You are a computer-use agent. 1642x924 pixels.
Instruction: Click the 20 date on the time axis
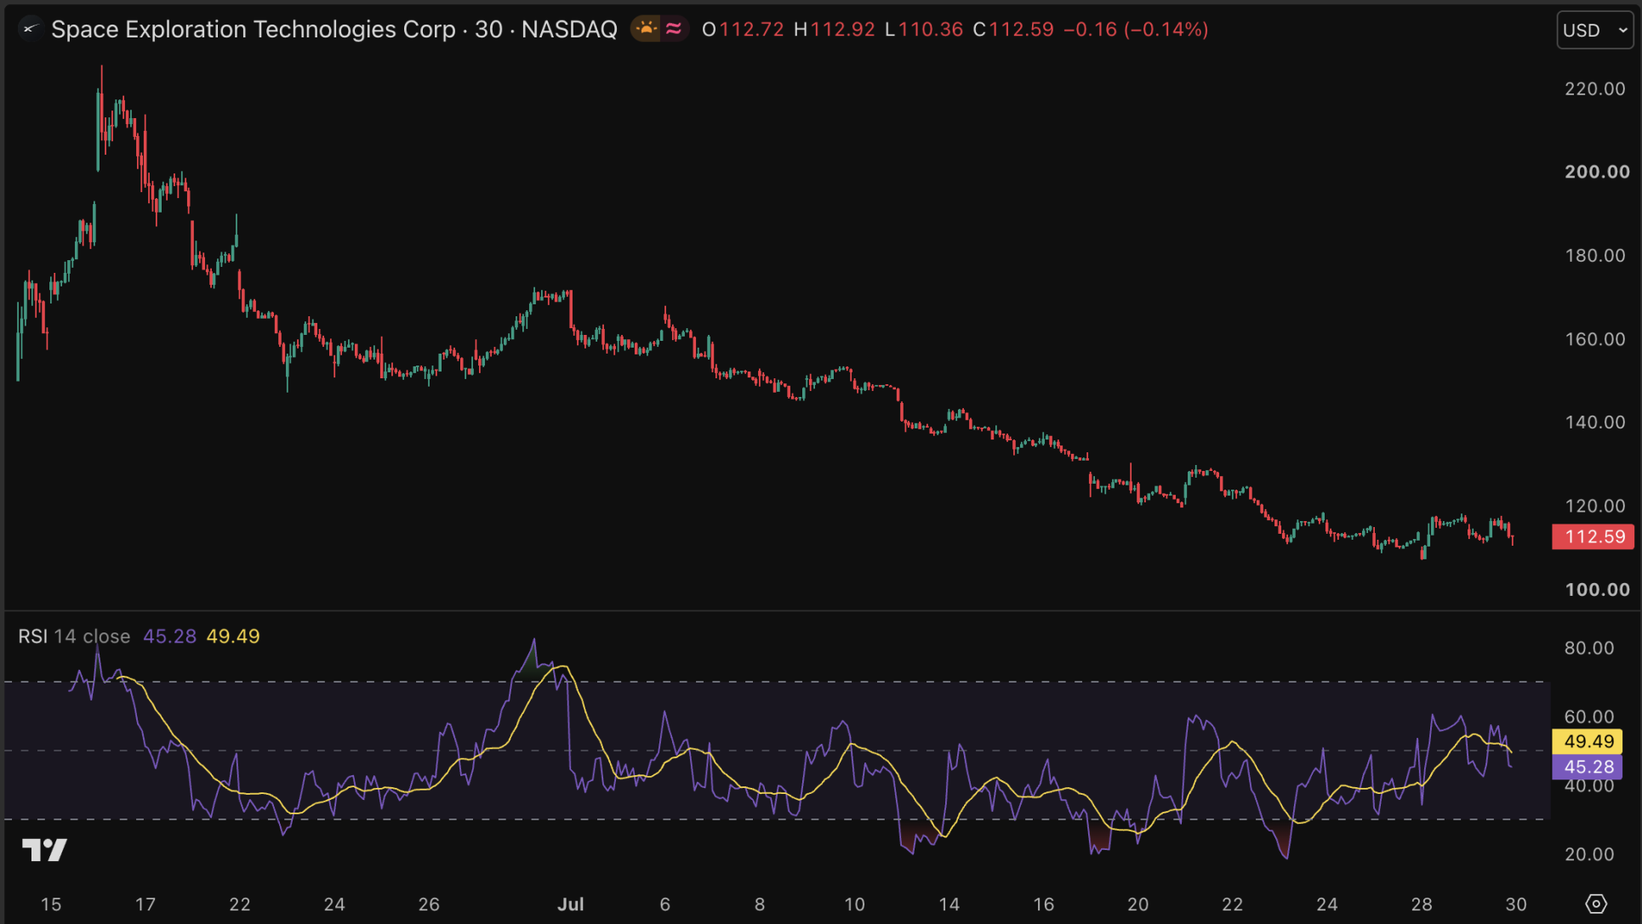(1137, 904)
